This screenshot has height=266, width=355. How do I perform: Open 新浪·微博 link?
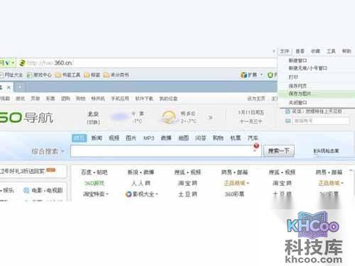coord(141,172)
